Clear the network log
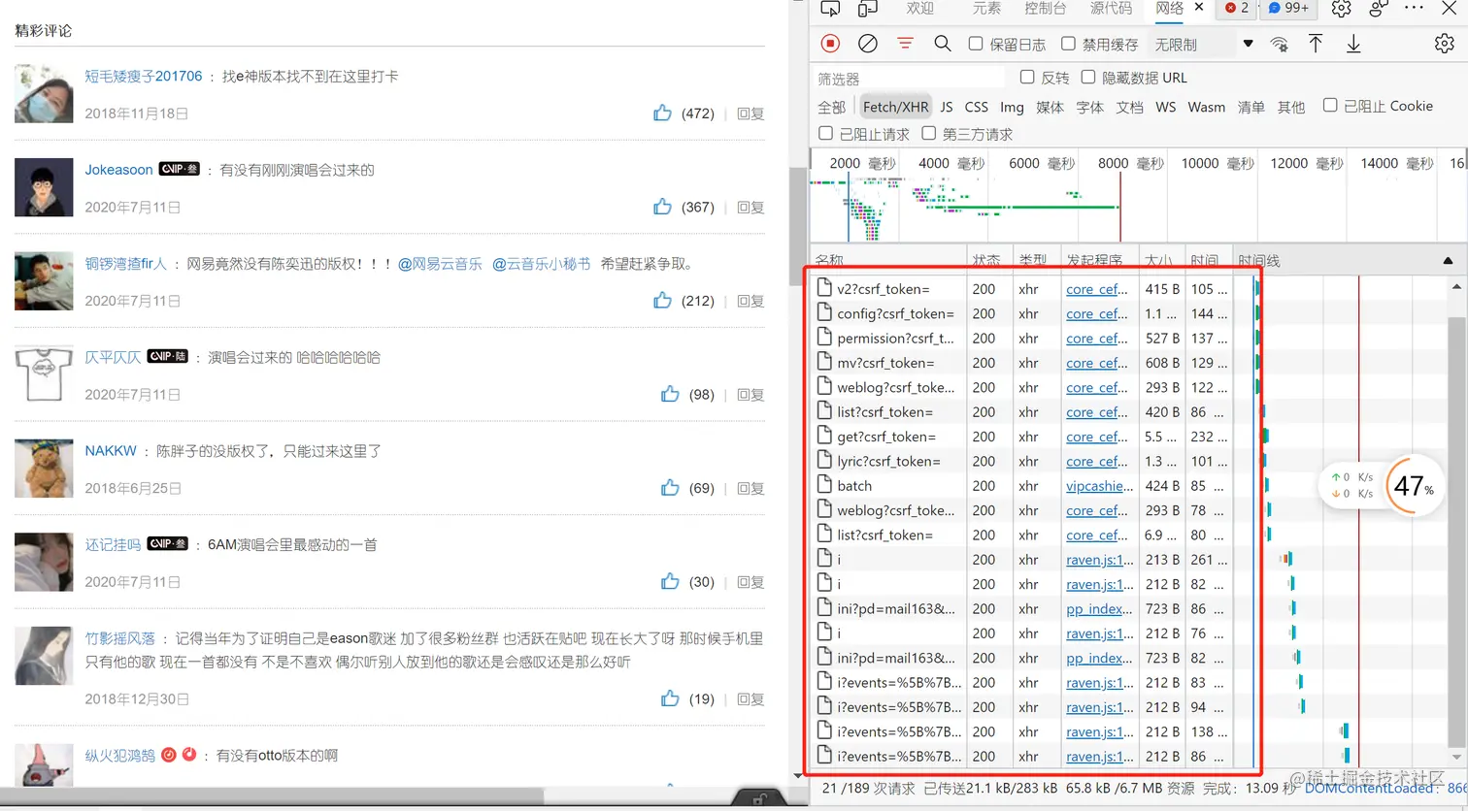This screenshot has height=811, width=1468. point(868,44)
